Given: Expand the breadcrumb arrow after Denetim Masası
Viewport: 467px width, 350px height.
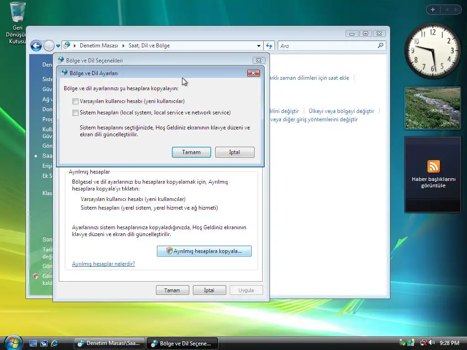Looking at the screenshot, I should pyautogui.click(x=123, y=46).
